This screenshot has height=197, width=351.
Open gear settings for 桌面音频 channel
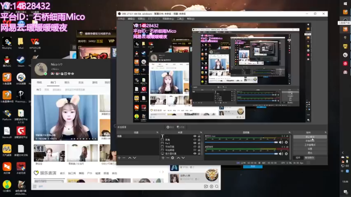286,154
